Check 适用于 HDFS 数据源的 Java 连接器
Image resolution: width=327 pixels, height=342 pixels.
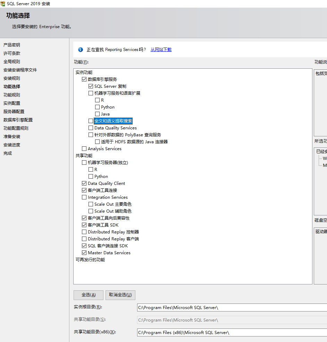click(x=97, y=142)
